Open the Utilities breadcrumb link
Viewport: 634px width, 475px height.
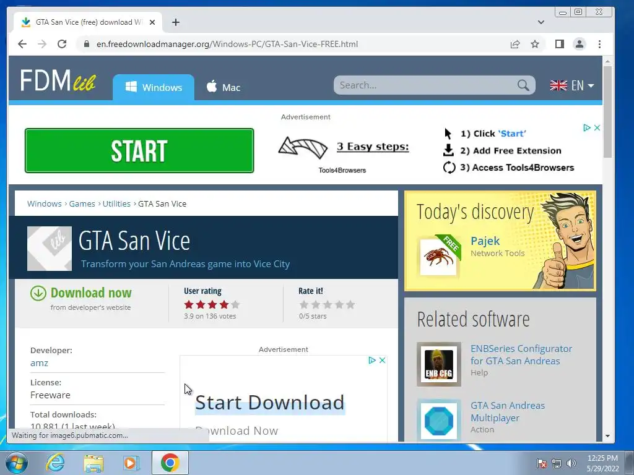116,203
